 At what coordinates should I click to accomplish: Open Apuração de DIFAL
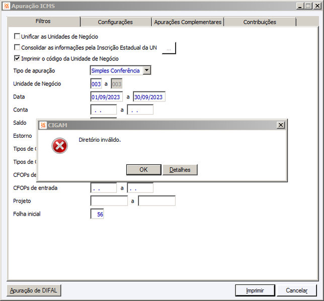pos(34,290)
